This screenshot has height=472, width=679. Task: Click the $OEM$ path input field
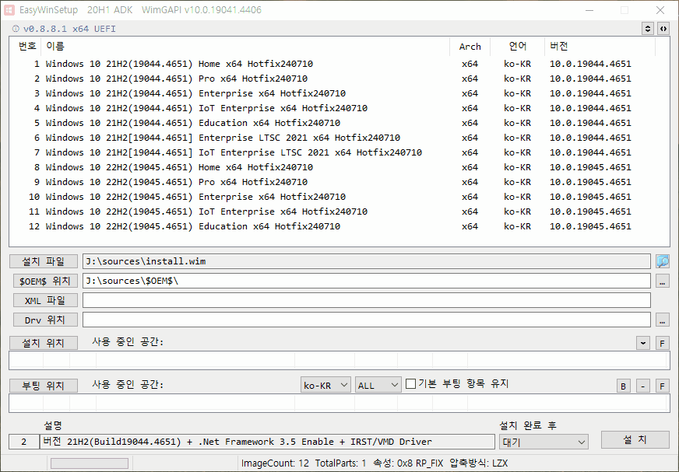pos(366,281)
